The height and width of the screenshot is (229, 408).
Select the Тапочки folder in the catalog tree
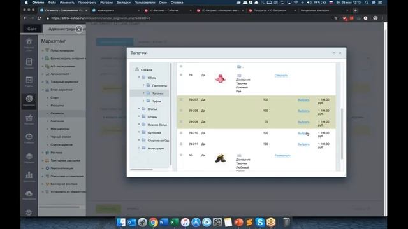157,94
